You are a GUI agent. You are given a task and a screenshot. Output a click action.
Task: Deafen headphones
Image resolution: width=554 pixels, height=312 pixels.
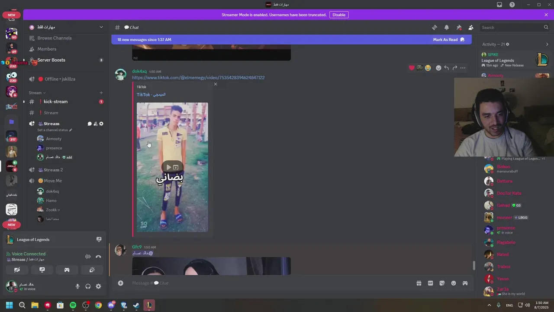(88, 286)
